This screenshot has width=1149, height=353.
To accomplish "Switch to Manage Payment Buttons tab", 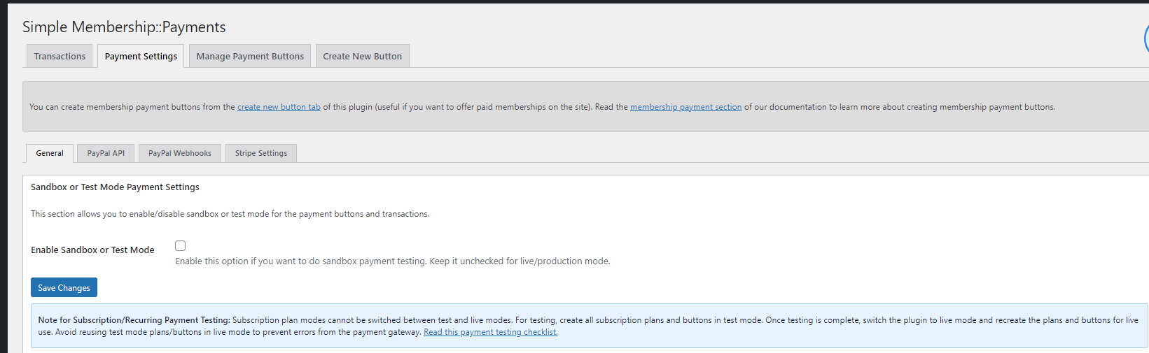I will pos(250,56).
